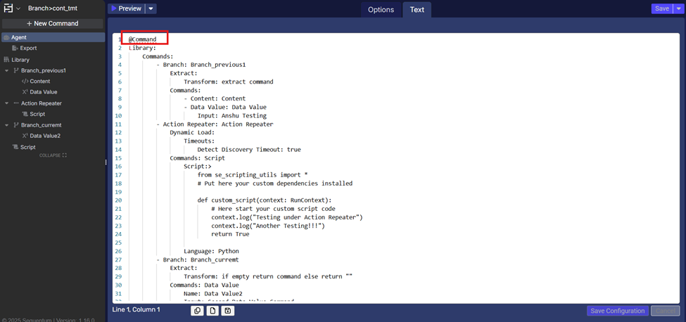
Task: Open the Save dropdown arrow
Action: [678, 8]
